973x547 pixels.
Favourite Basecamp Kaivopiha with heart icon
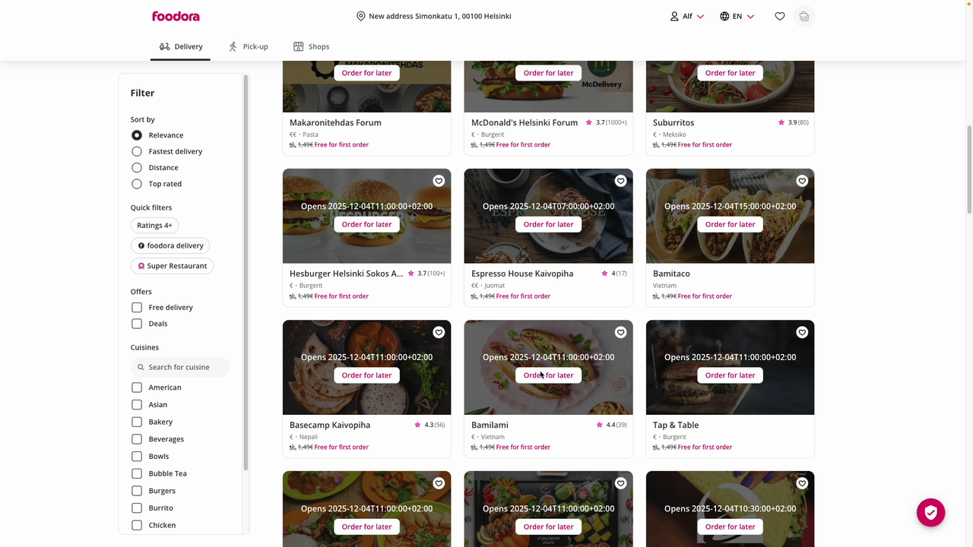pyautogui.click(x=439, y=332)
